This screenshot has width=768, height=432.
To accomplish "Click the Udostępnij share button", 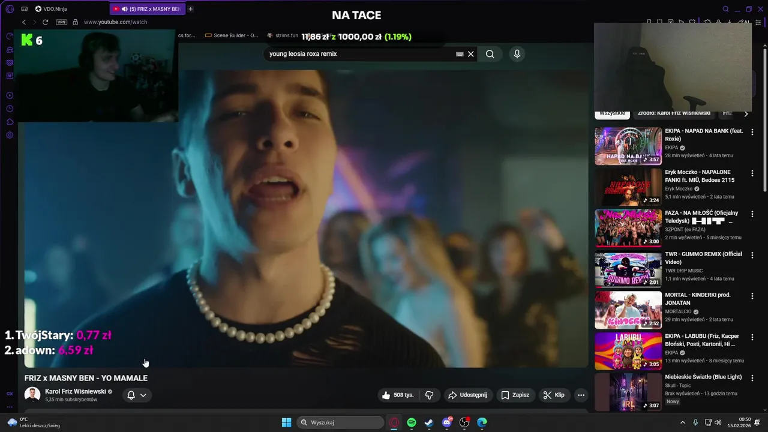I will [x=468, y=395].
